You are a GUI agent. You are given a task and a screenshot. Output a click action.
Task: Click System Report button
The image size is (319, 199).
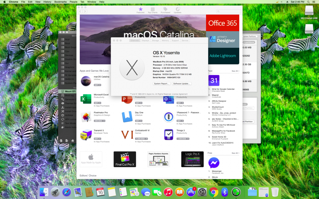point(161,84)
